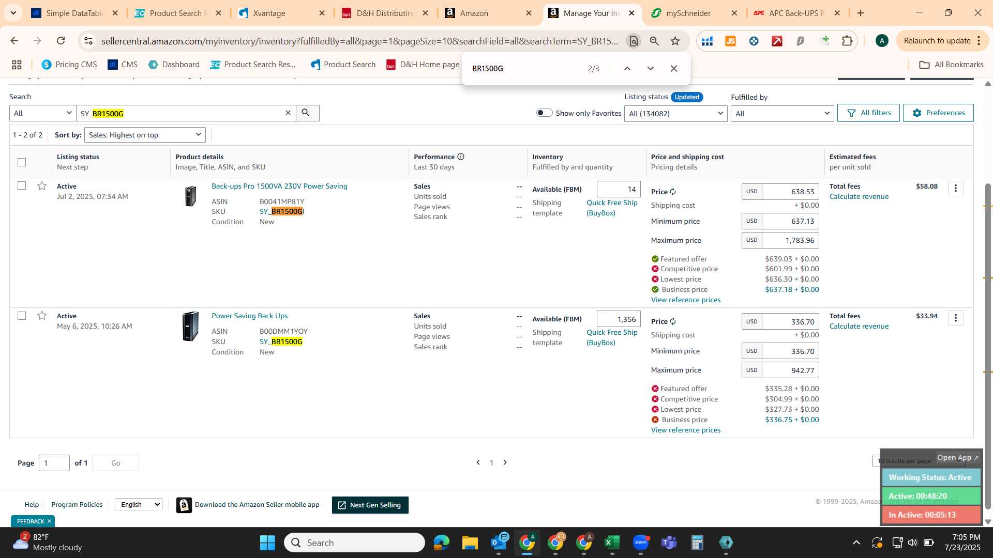Close the FEEDBACK tab
Screen dimensions: 993x558
[49, 521]
